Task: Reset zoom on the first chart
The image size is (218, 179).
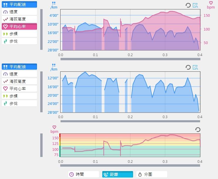Action: click(188, 5)
